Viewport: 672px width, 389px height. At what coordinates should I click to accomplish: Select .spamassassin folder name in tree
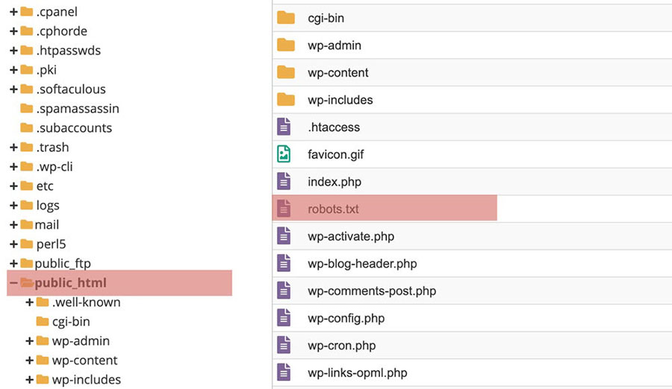pos(78,109)
